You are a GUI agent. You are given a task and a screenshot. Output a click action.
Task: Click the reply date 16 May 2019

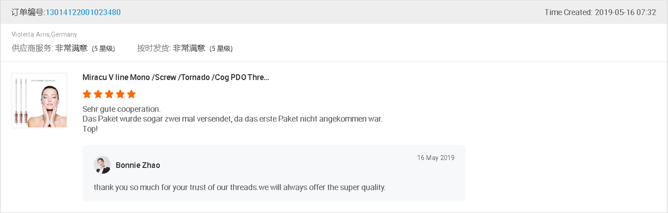pos(436,158)
